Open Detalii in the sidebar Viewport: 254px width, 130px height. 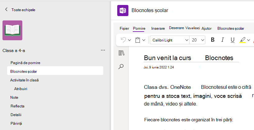[16, 115]
